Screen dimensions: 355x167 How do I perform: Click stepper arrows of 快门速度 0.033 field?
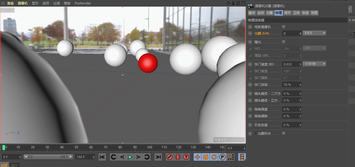pos(300,64)
